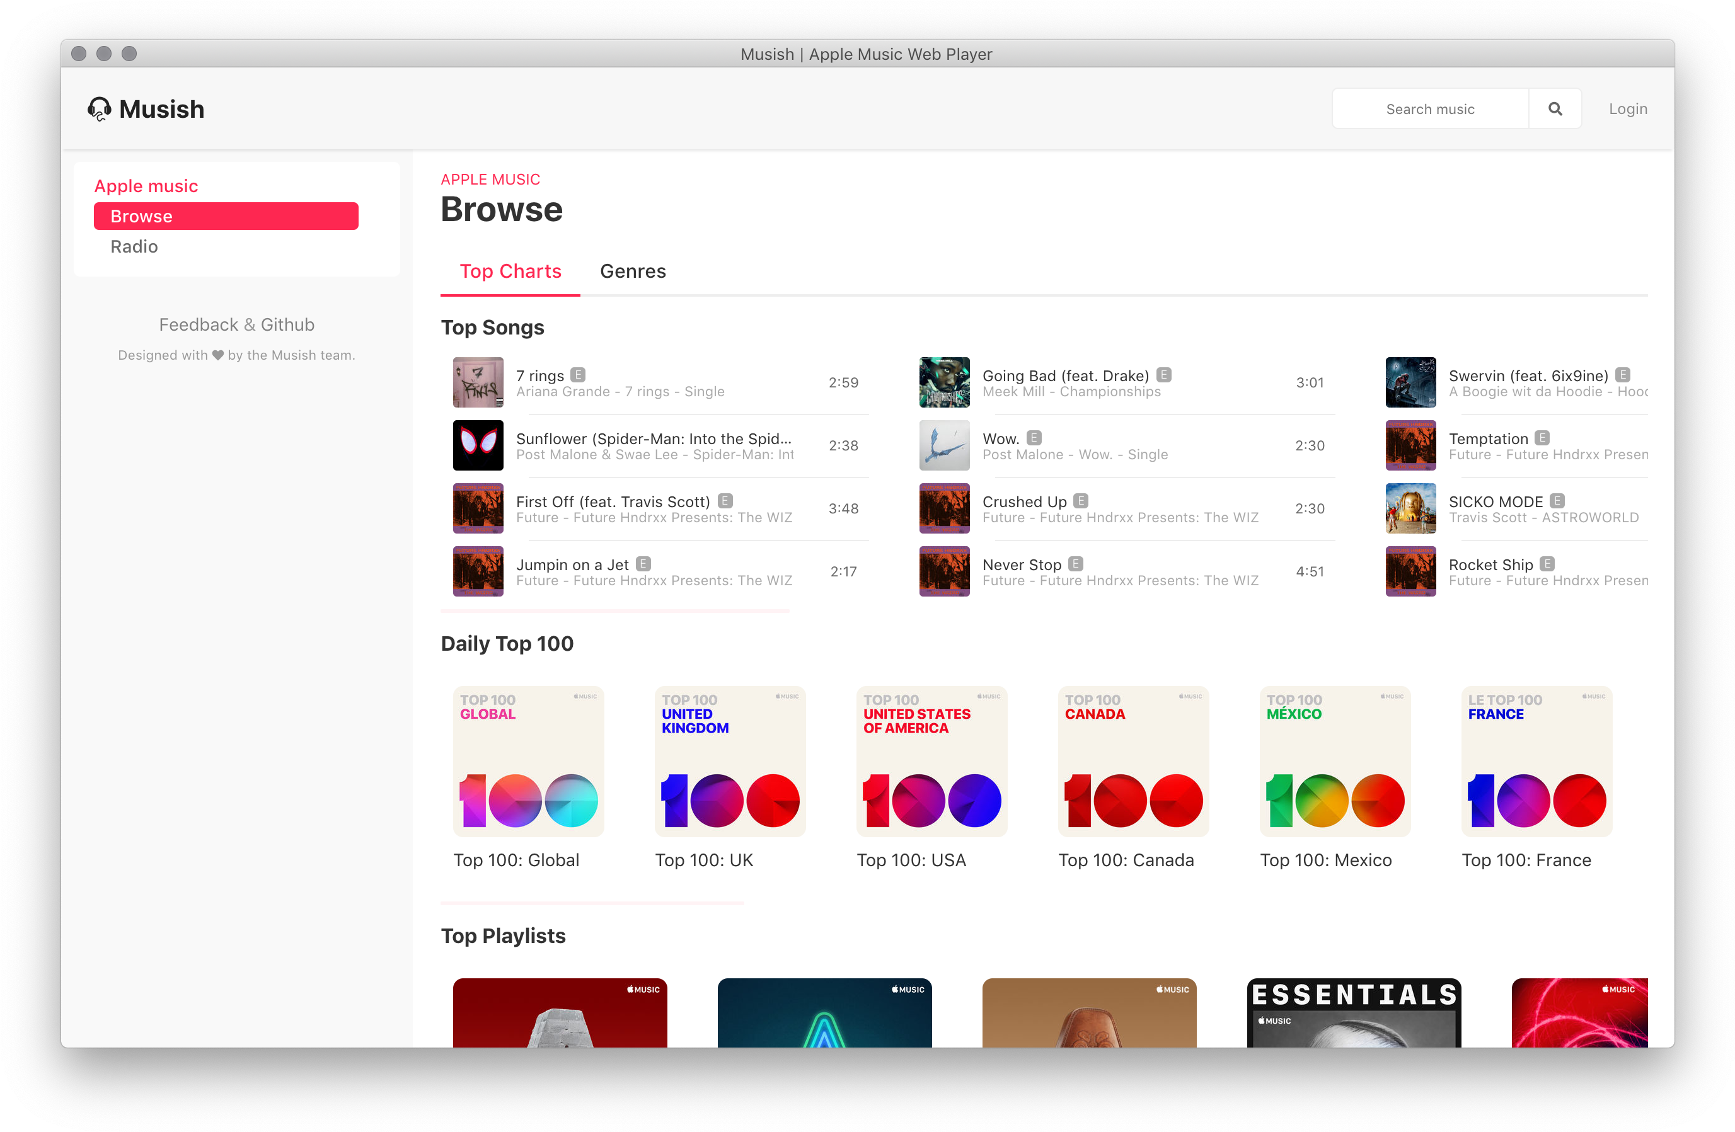Click the Top 100: Mexico caption
Viewport: 1735px width, 1132px height.
click(1325, 860)
